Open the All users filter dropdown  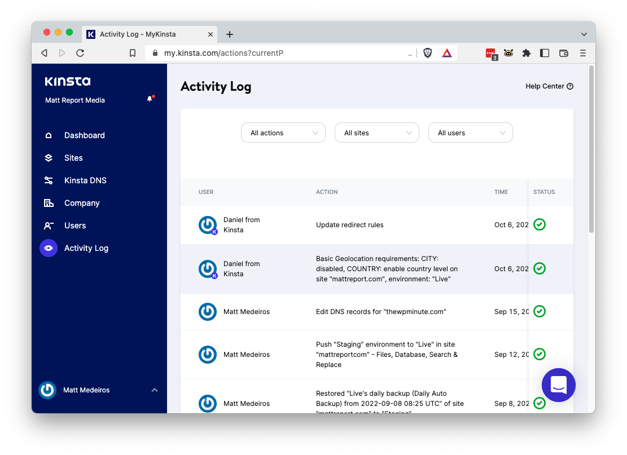click(x=470, y=132)
